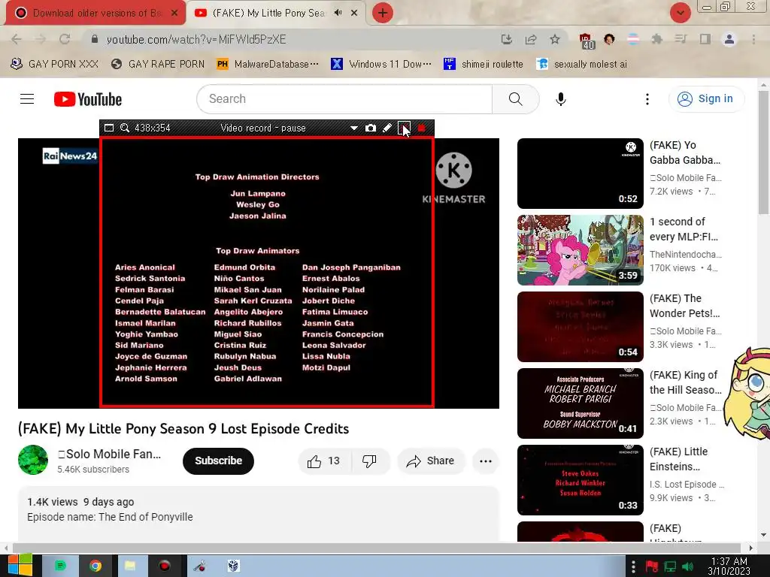770x577 pixels.
Task: Close the Download older versions tab
Action: click(x=174, y=14)
